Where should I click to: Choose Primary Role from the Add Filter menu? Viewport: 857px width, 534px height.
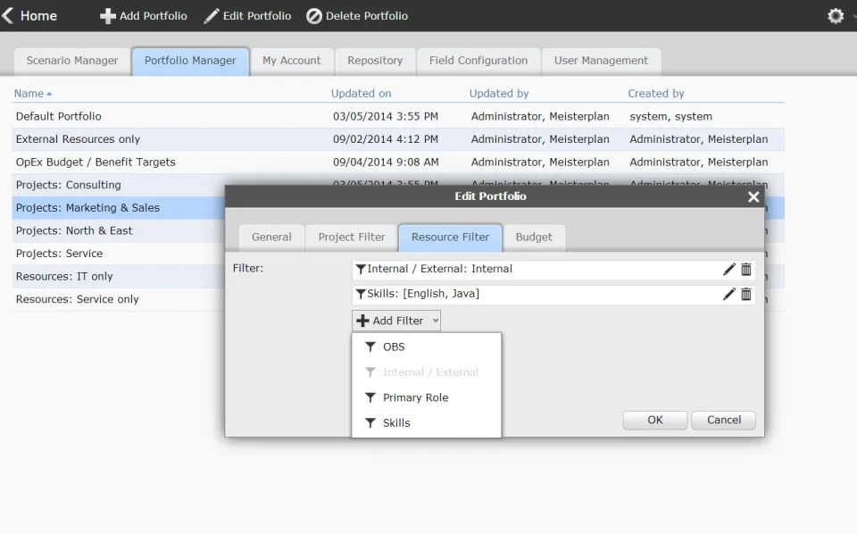[x=427, y=397]
